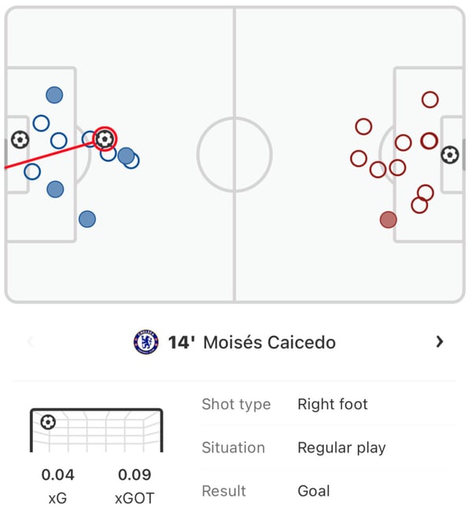Select the only filled red shot marker
Image resolution: width=472 pixels, height=517 pixels.
coord(388,220)
